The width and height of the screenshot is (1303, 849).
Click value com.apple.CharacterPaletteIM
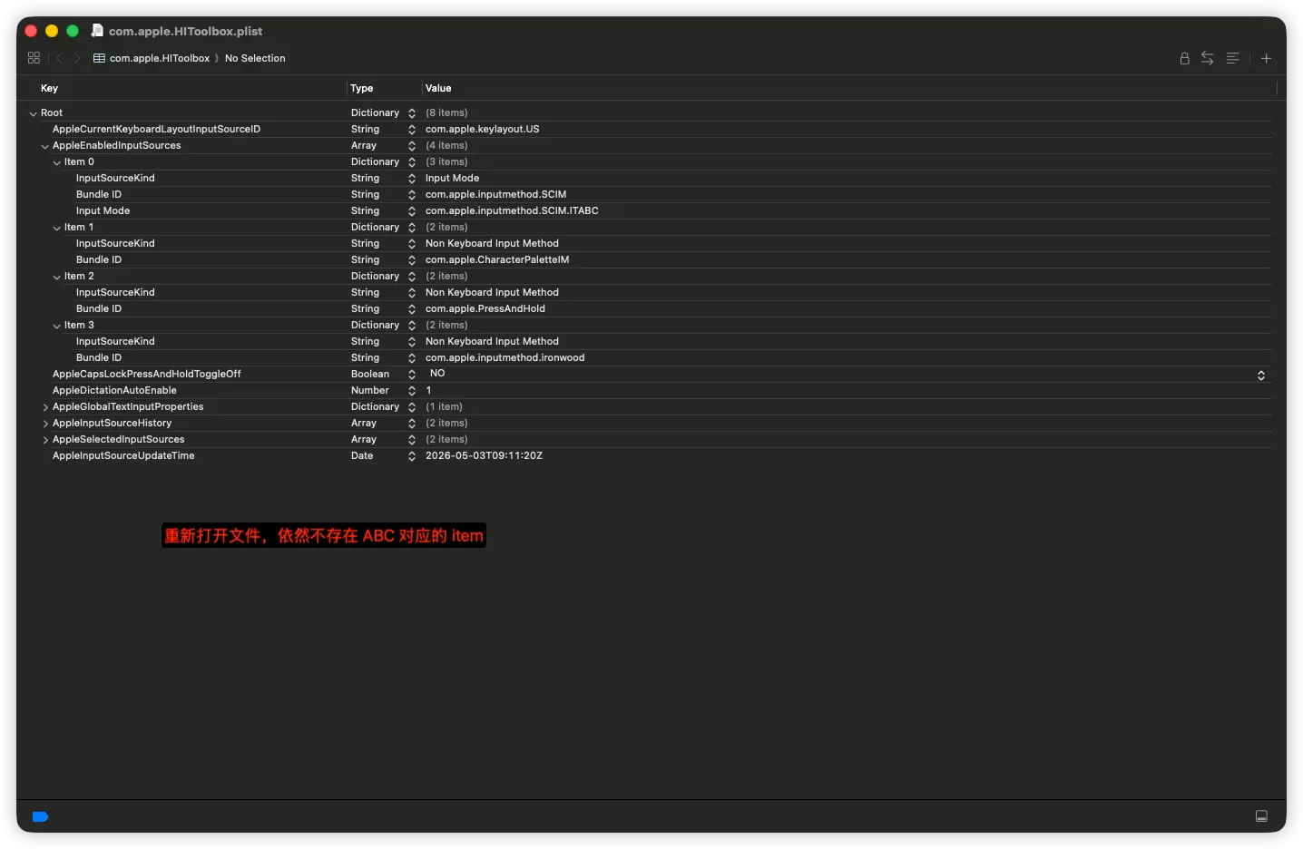click(497, 259)
